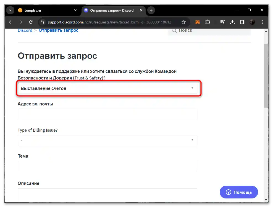This screenshot has height=207, width=273.
Task: Navigate back with the arrow icon
Action: 11,22
